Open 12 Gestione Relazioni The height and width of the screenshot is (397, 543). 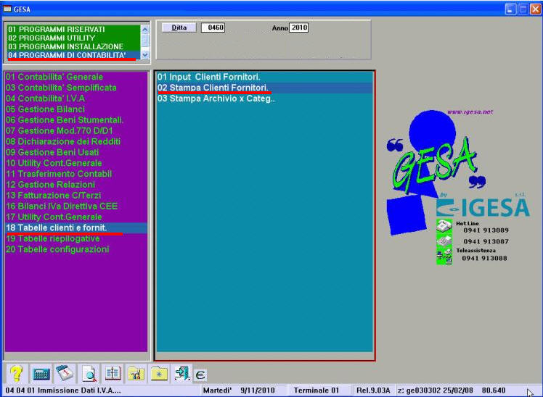pyautogui.click(x=76, y=185)
